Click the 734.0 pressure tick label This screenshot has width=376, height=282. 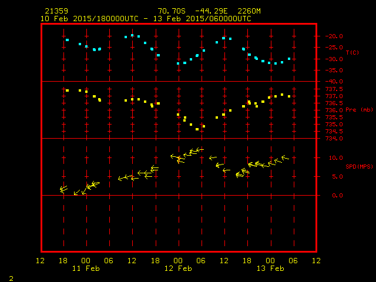(x=334, y=139)
